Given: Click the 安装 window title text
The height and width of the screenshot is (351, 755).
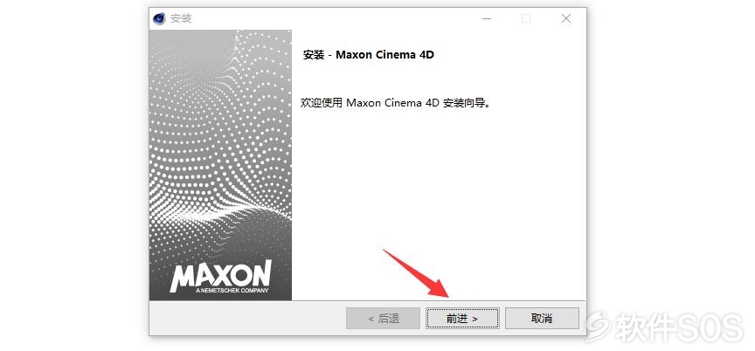Looking at the screenshot, I should 181,18.
